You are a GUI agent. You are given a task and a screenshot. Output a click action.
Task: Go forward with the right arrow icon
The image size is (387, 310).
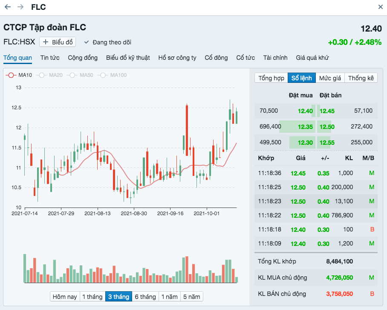[x=20, y=7]
